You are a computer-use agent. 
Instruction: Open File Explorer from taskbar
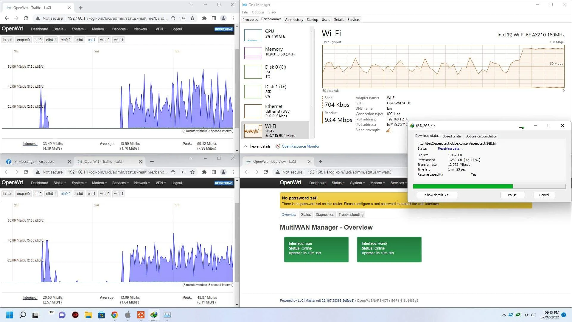tap(88, 315)
